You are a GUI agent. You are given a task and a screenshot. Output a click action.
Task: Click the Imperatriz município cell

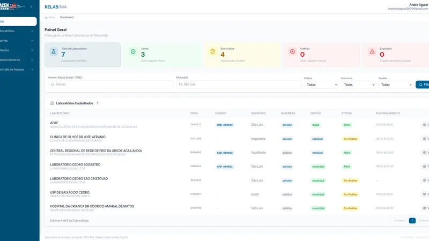pyautogui.click(x=258, y=139)
